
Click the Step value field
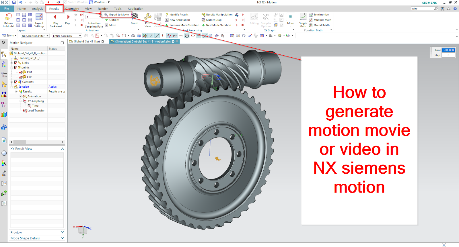click(448, 55)
